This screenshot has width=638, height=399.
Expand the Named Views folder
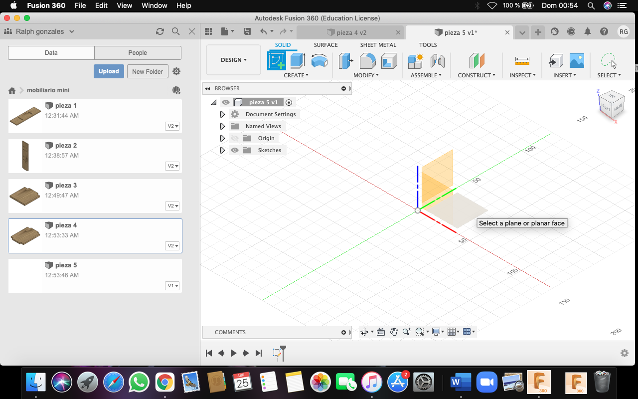222,126
